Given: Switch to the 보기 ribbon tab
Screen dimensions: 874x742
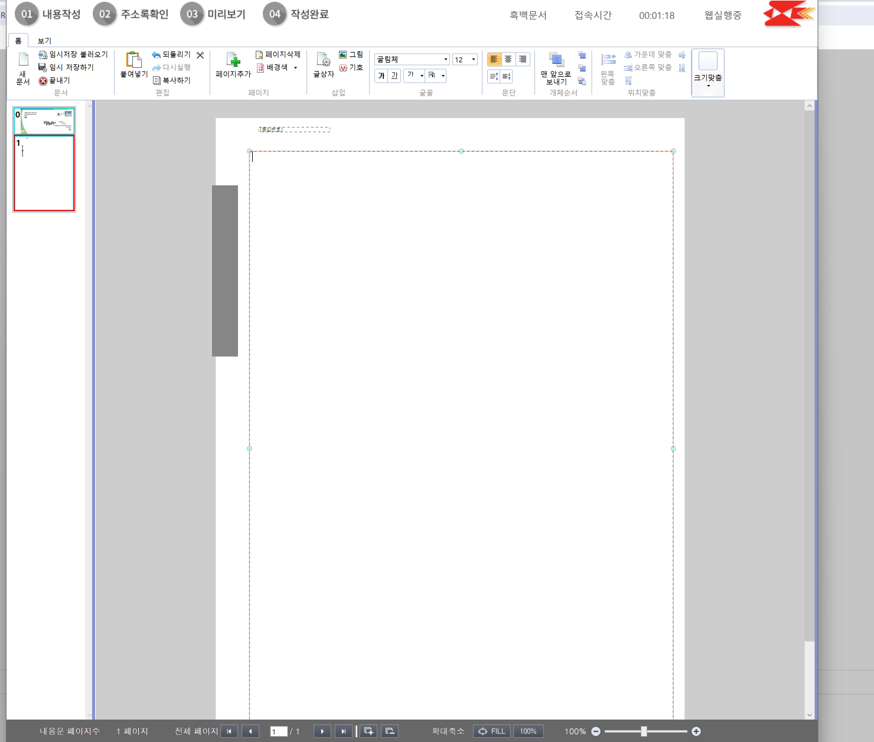Looking at the screenshot, I should point(44,41).
